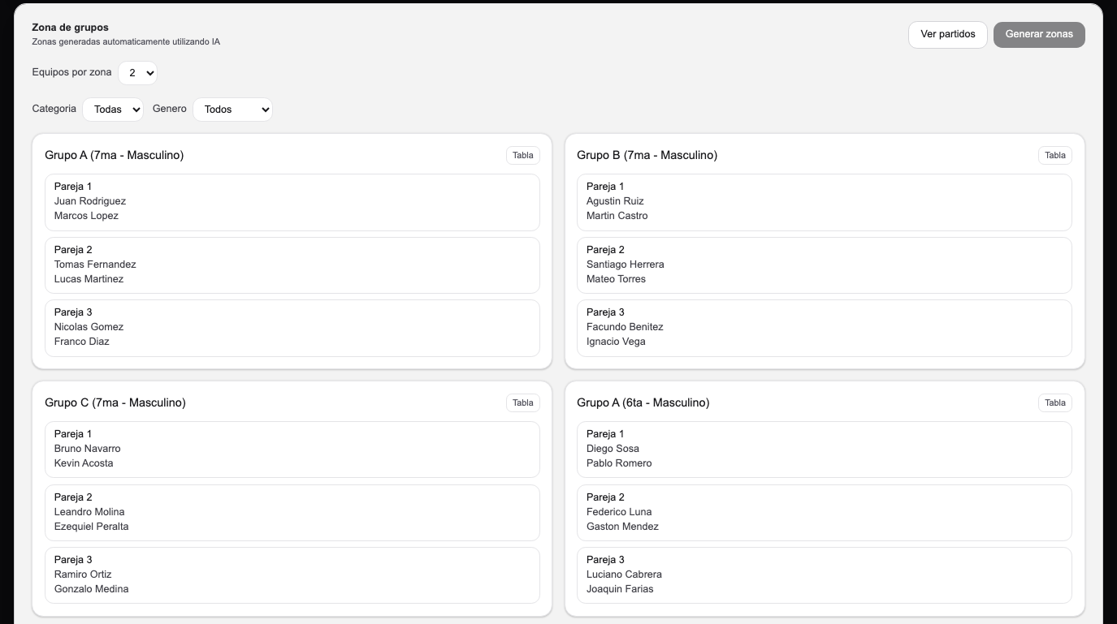Click 'Tabla' for Grupo C (7ma - Masculino)
The image size is (1117, 624).
[522, 402]
